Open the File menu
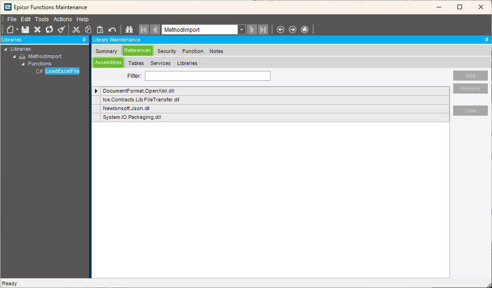The width and height of the screenshot is (492, 288). pos(12,19)
